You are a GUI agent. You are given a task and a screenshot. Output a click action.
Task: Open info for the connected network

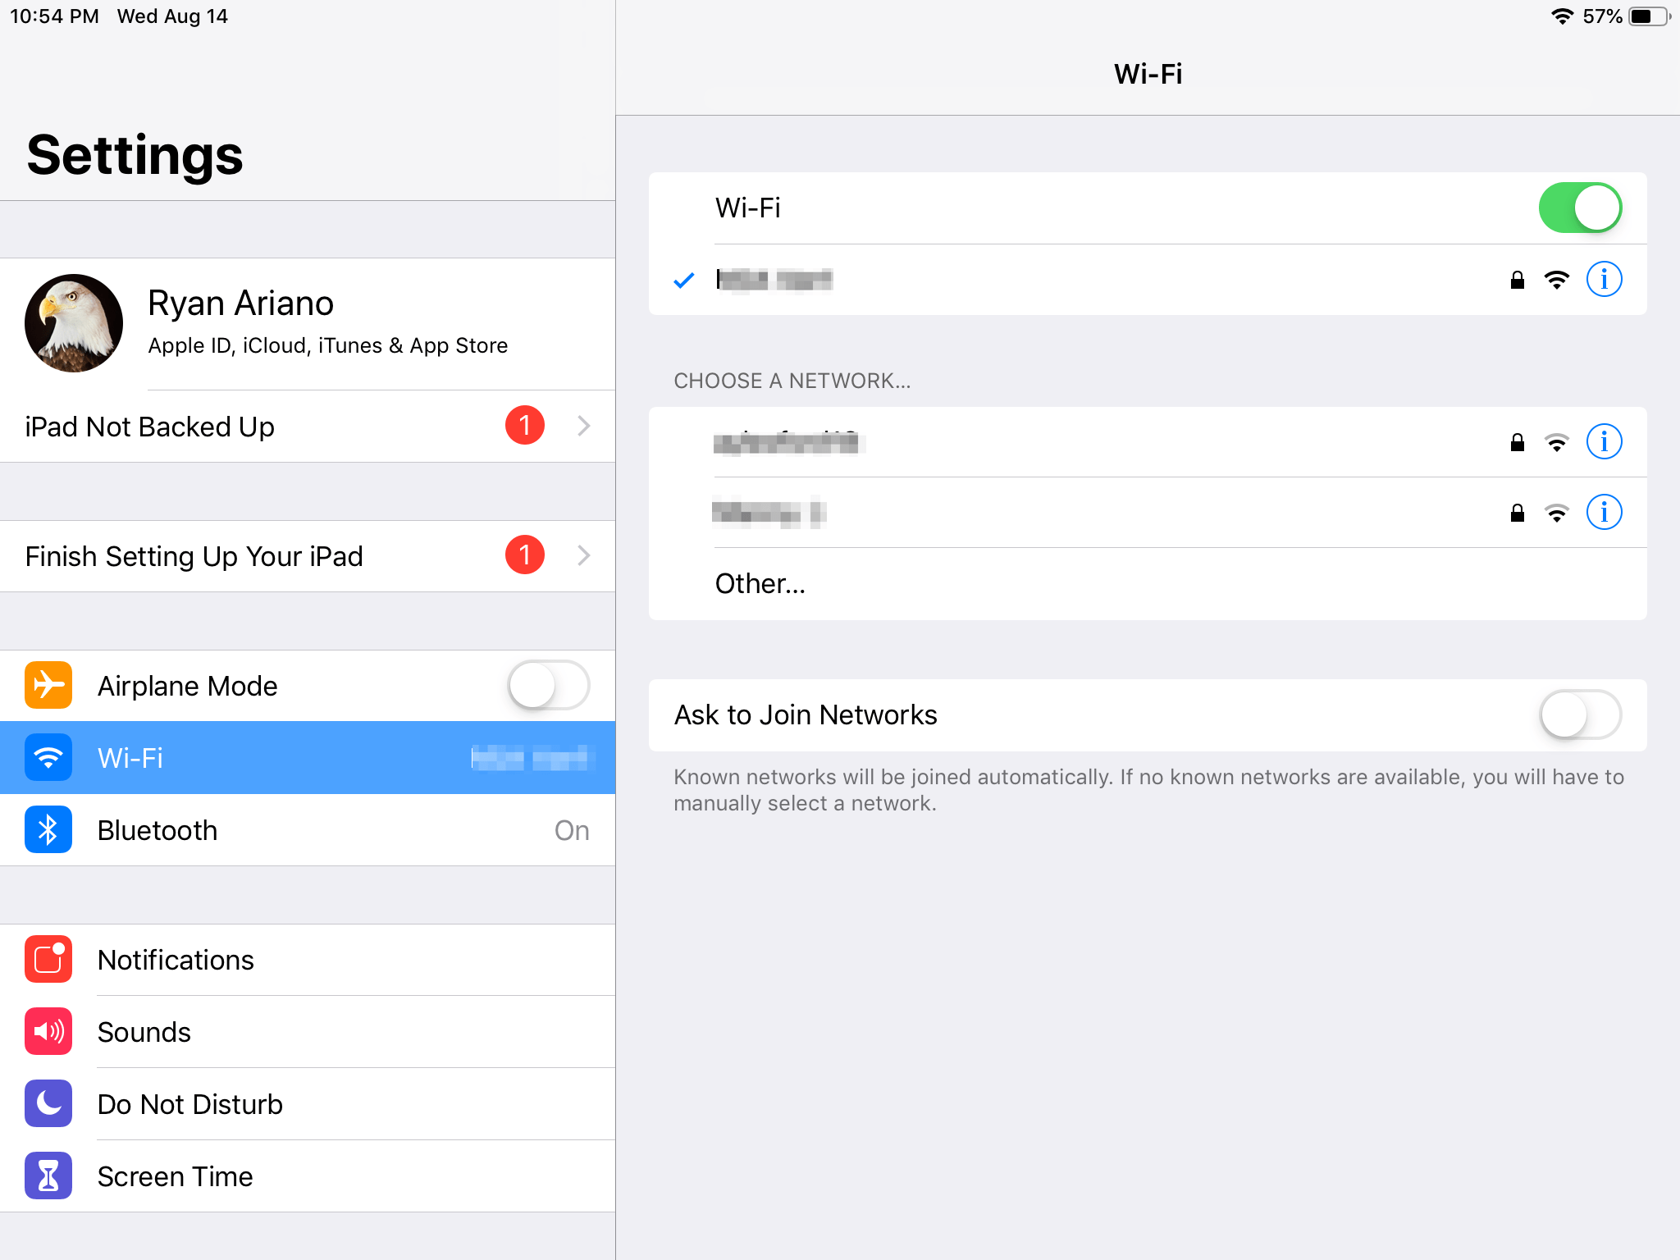[x=1604, y=280]
